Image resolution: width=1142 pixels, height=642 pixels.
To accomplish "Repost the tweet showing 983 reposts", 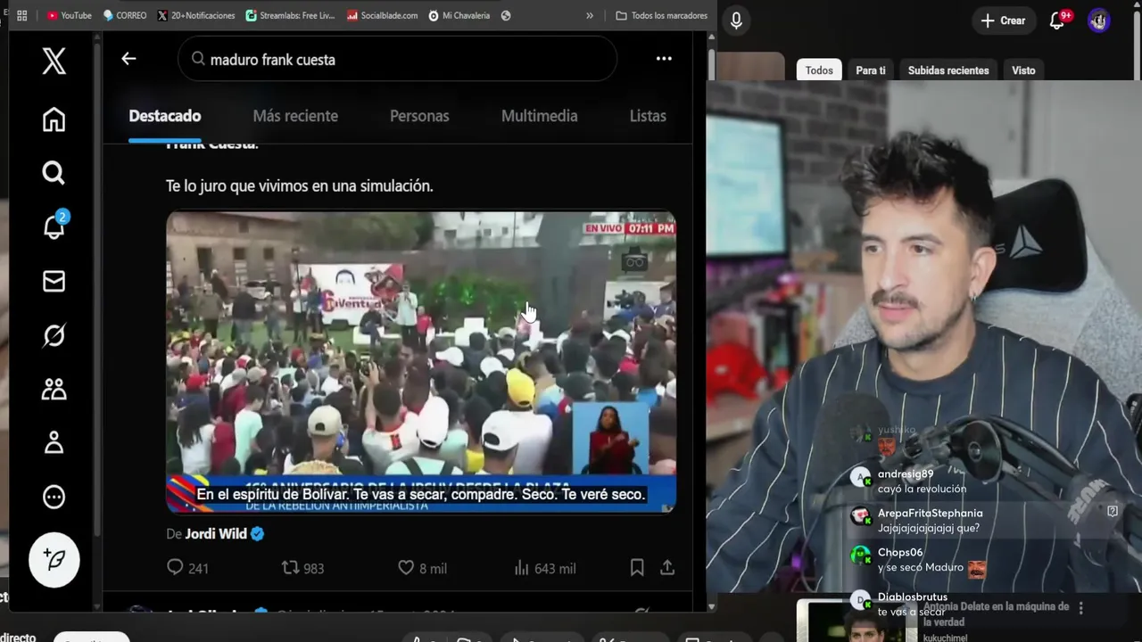I will tap(302, 568).
